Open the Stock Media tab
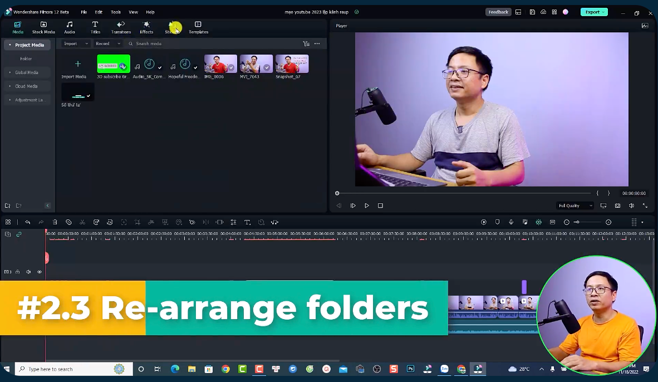The image size is (658, 382). [43, 28]
